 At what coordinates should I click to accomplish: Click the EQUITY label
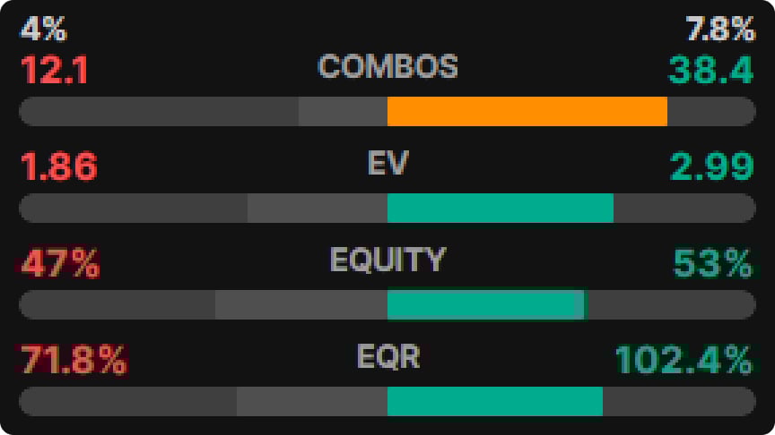tap(387, 260)
